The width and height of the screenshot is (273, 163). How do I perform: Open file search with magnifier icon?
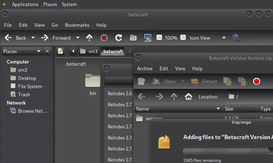tap(236, 38)
